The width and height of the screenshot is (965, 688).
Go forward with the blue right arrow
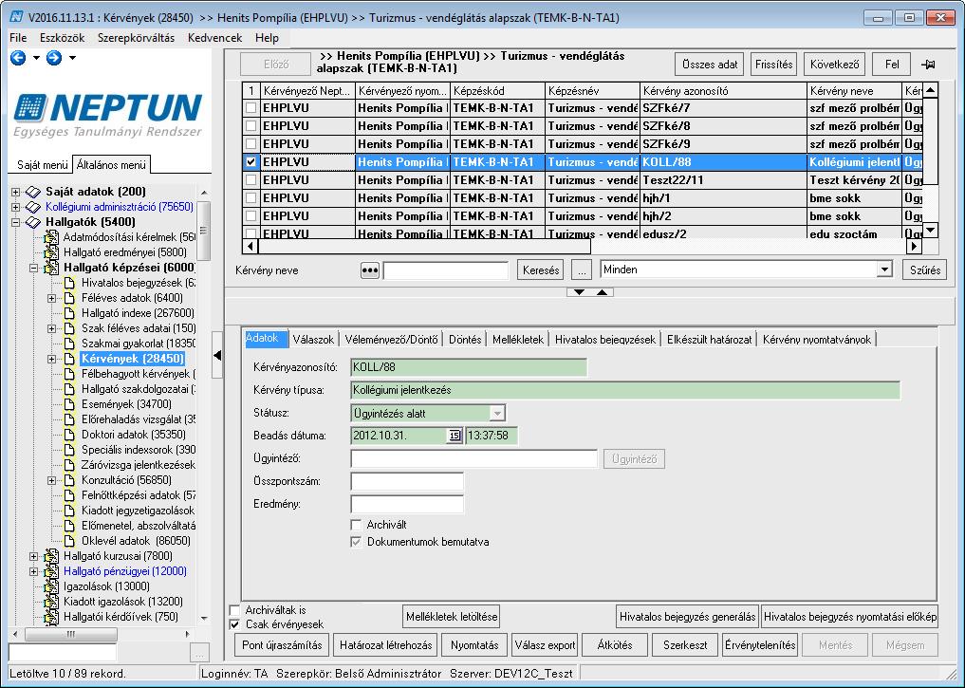point(54,58)
